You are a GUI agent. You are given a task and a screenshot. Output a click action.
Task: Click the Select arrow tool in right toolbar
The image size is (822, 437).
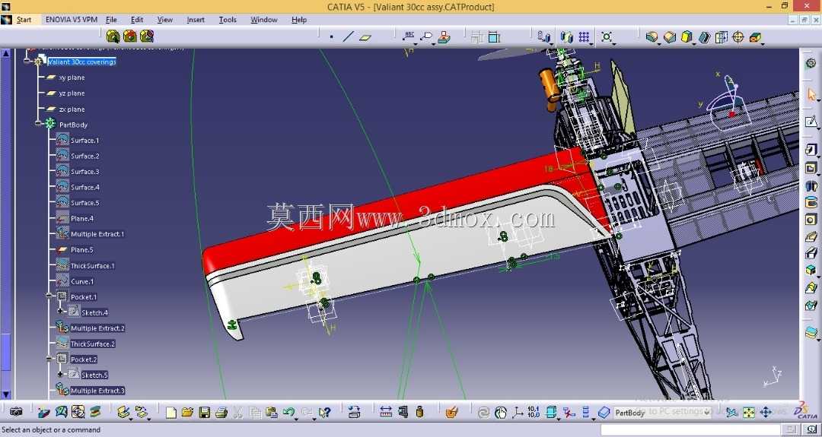811,95
